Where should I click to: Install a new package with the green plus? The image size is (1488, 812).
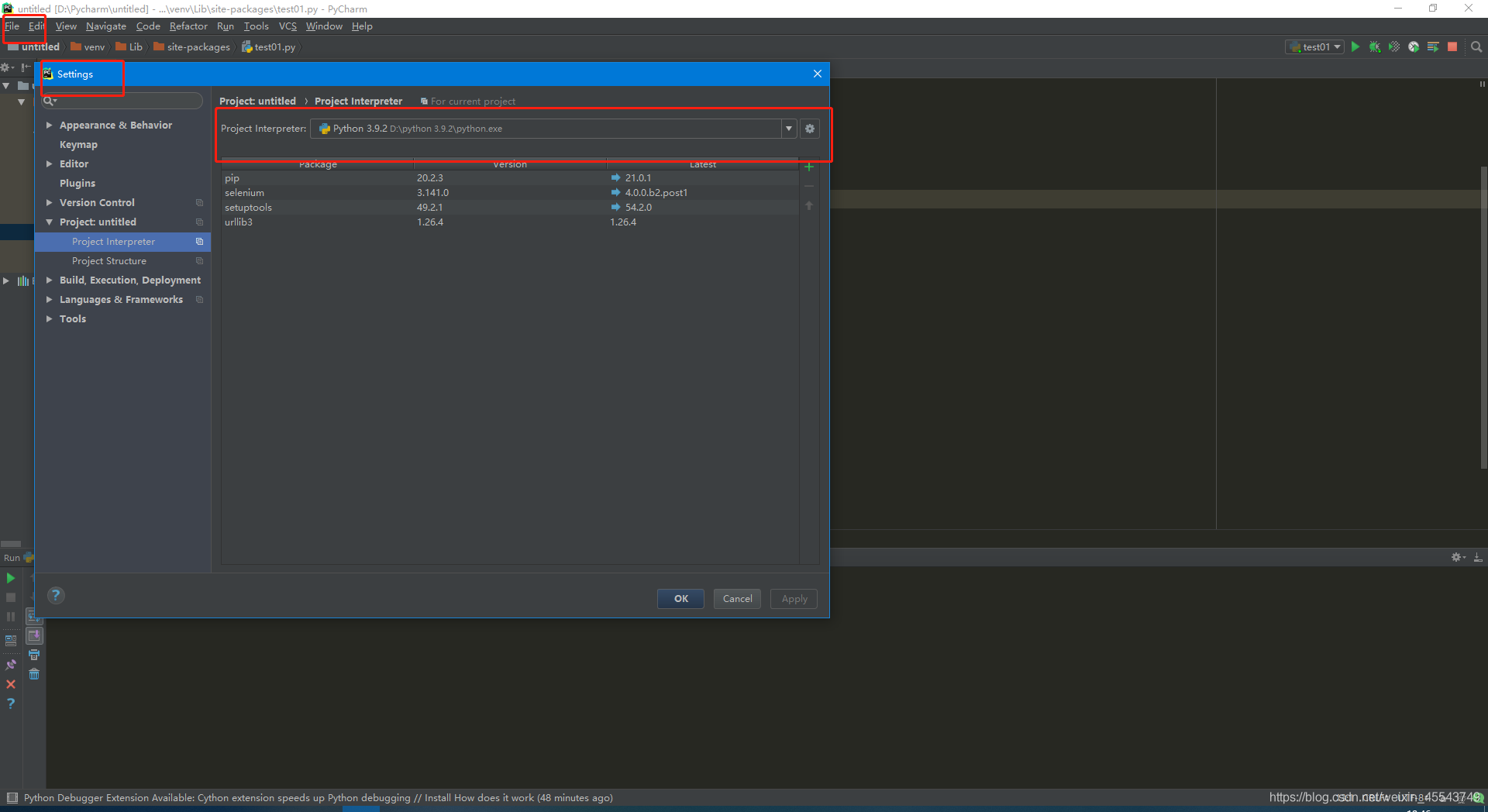pyautogui.click(x=809, y=167)
